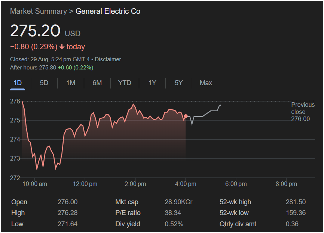Select the YTD range tab
This screenshot has height=233, width=324.
125,83
